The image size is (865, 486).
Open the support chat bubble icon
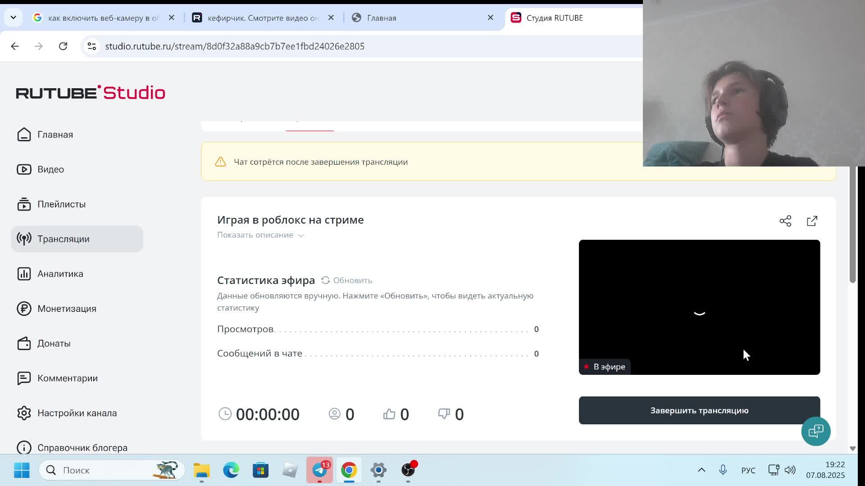pyautogui.click(x=815, y=431)
